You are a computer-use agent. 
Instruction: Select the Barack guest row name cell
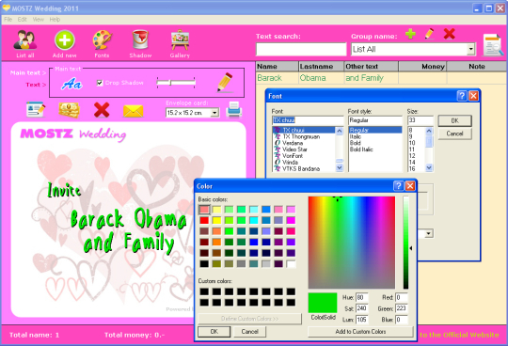[x=277, y=78]
